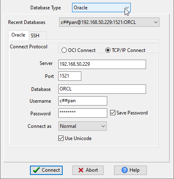Click into the Server address field
This screenshot has width=174, height=179.
tap(102, 64)
